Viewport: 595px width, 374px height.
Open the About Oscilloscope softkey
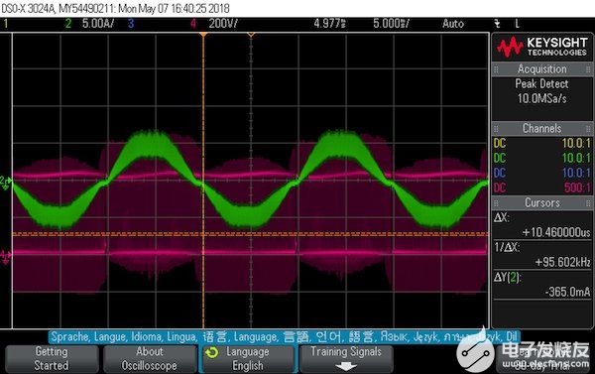pos(150,358)
